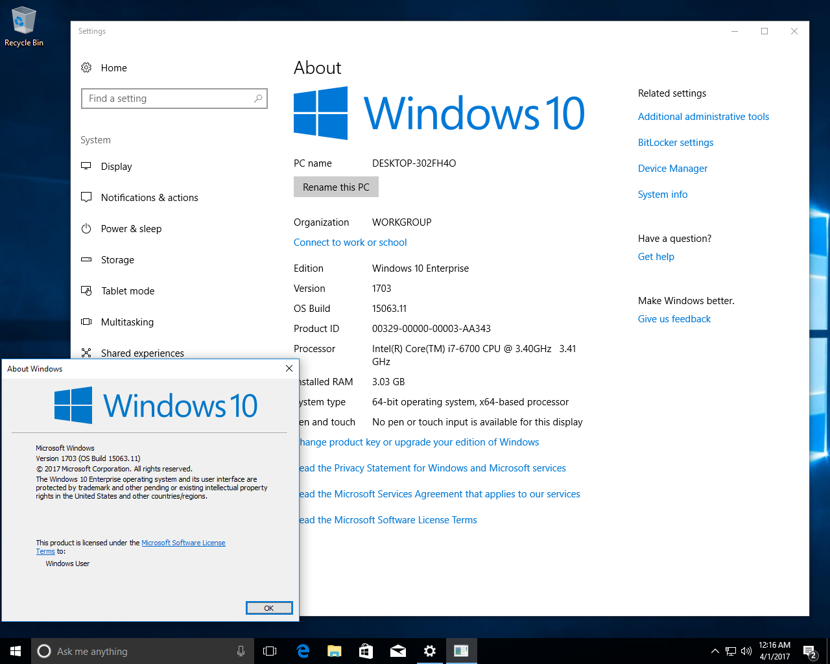Open BitLocker settings link
This screenshot has width=830, height=664.
pos(676,143)
